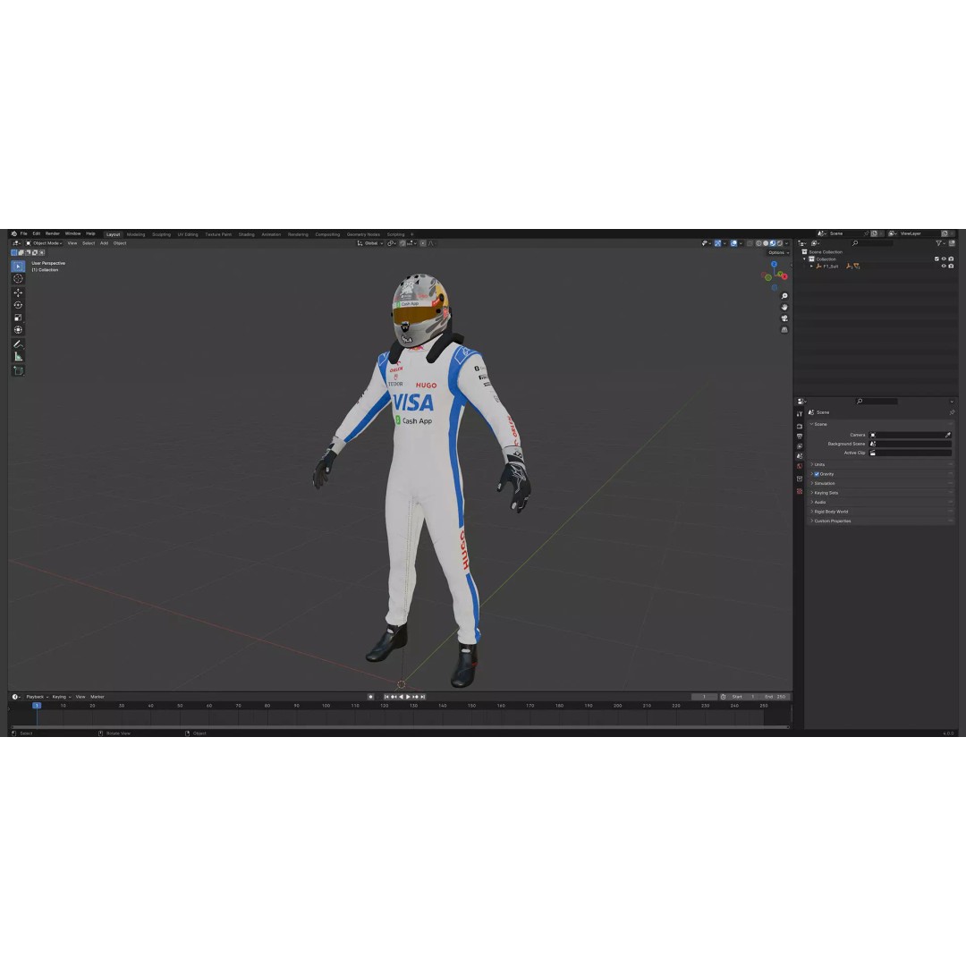
Task: Switch to Geometry Nodes workspace tab
Action: click(x=363, y=234)
